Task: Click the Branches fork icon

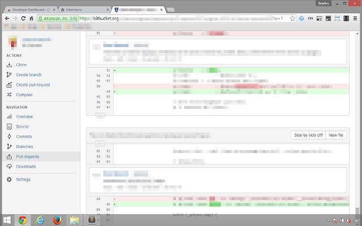Action: tap(9, 146)
